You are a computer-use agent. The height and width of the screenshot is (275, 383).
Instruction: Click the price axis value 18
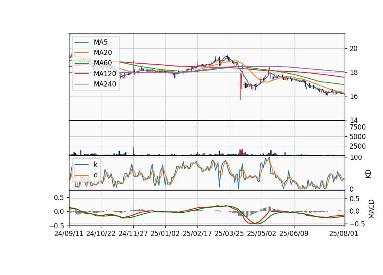(x=353, y=73)
